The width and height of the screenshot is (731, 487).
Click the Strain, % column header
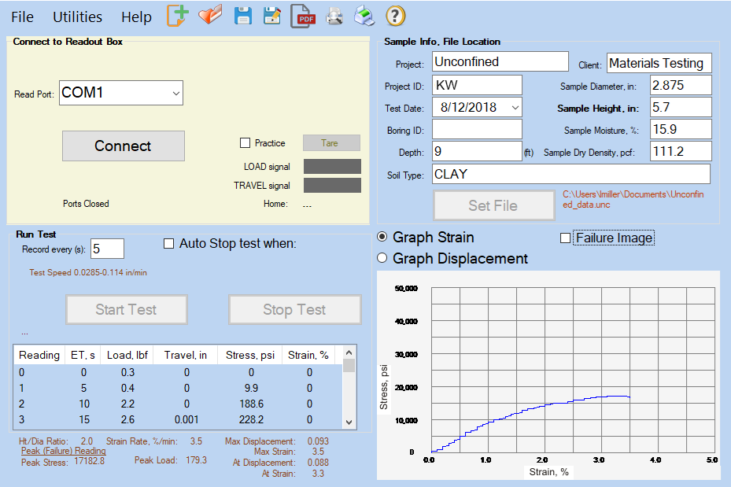tap(308, 355)
